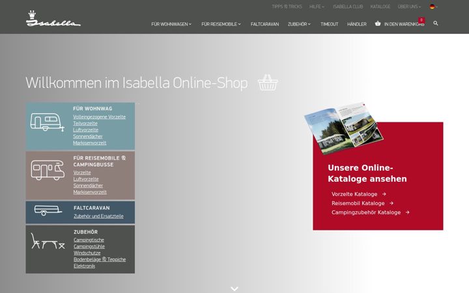
Task: Open Markisenvorzelt link under Reisemobile
Action: (90, 192)
